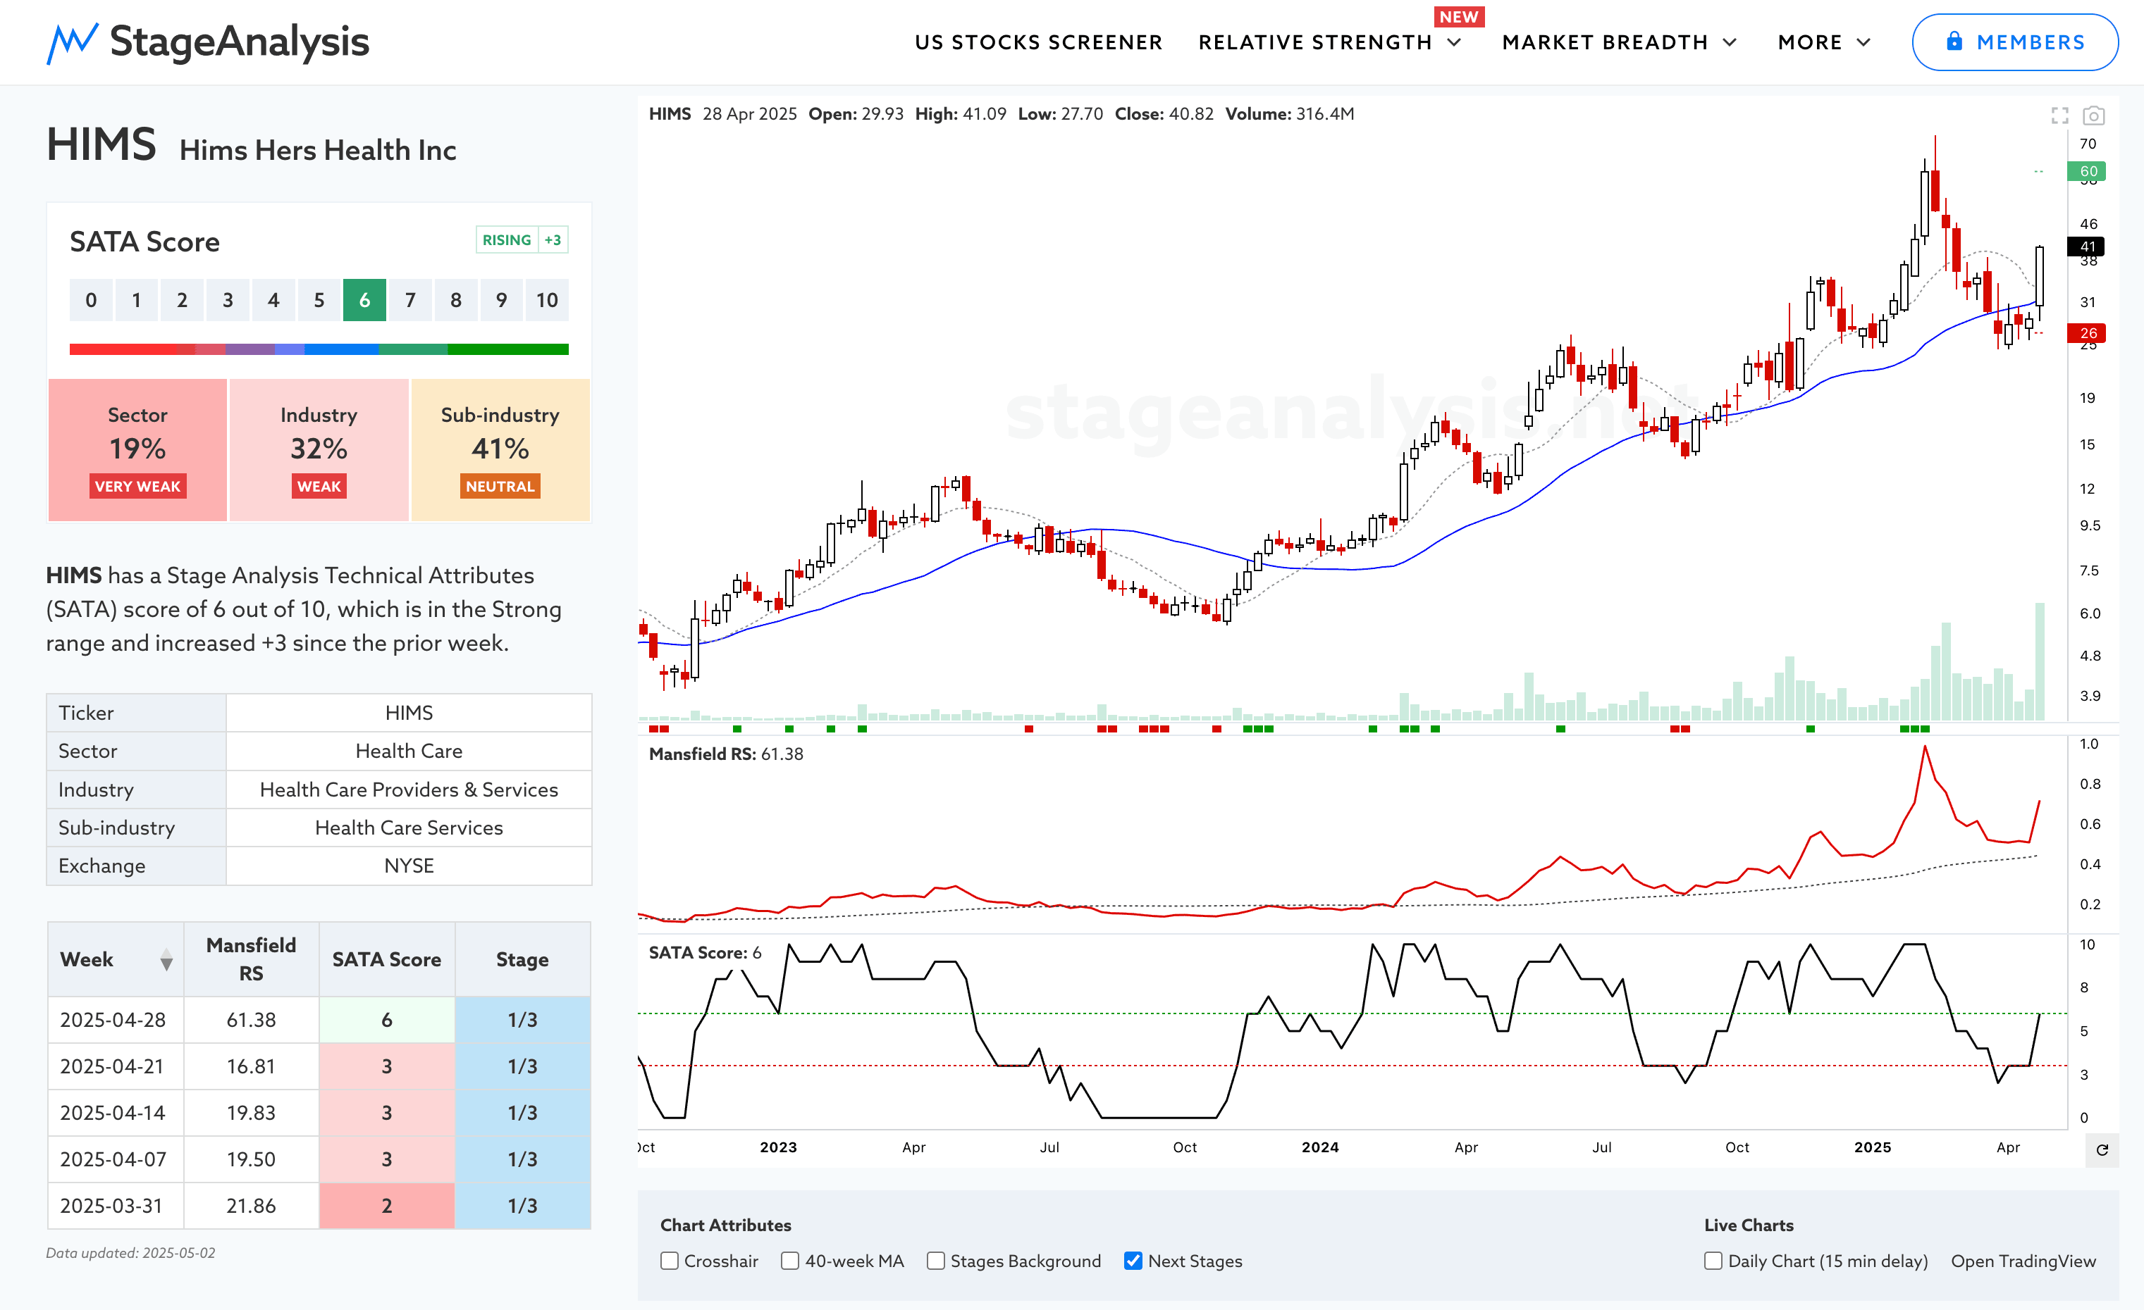Viewport: 2144px width, 1310px height.
Task: Click the Health Care Services sub-industry value
Action: click(x=409, y=828)
